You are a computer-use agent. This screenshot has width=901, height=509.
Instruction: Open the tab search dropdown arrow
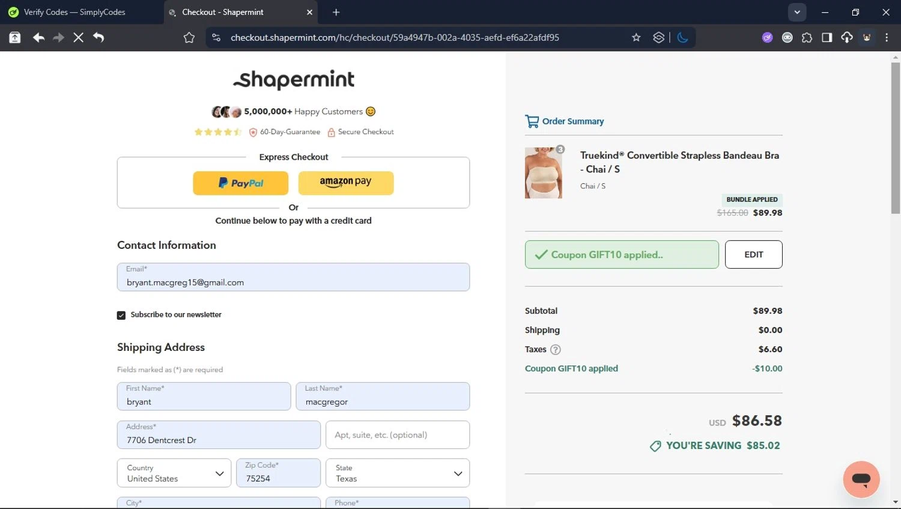(x=797, y=12)
